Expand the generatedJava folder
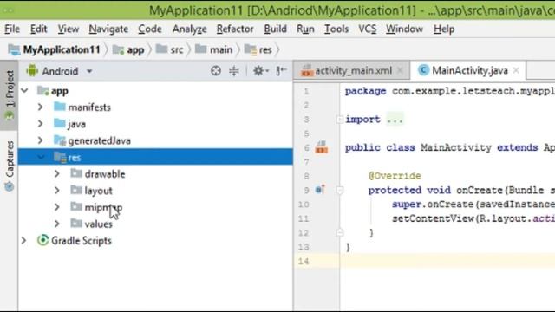Screen dimensions: 555x312 click(x=41, y=140)
